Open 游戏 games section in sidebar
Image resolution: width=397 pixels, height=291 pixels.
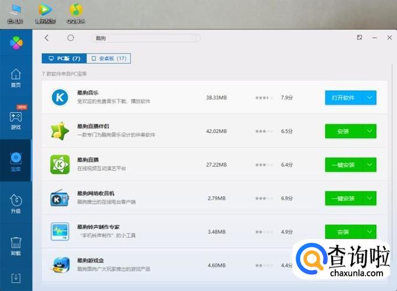(16, 120)
